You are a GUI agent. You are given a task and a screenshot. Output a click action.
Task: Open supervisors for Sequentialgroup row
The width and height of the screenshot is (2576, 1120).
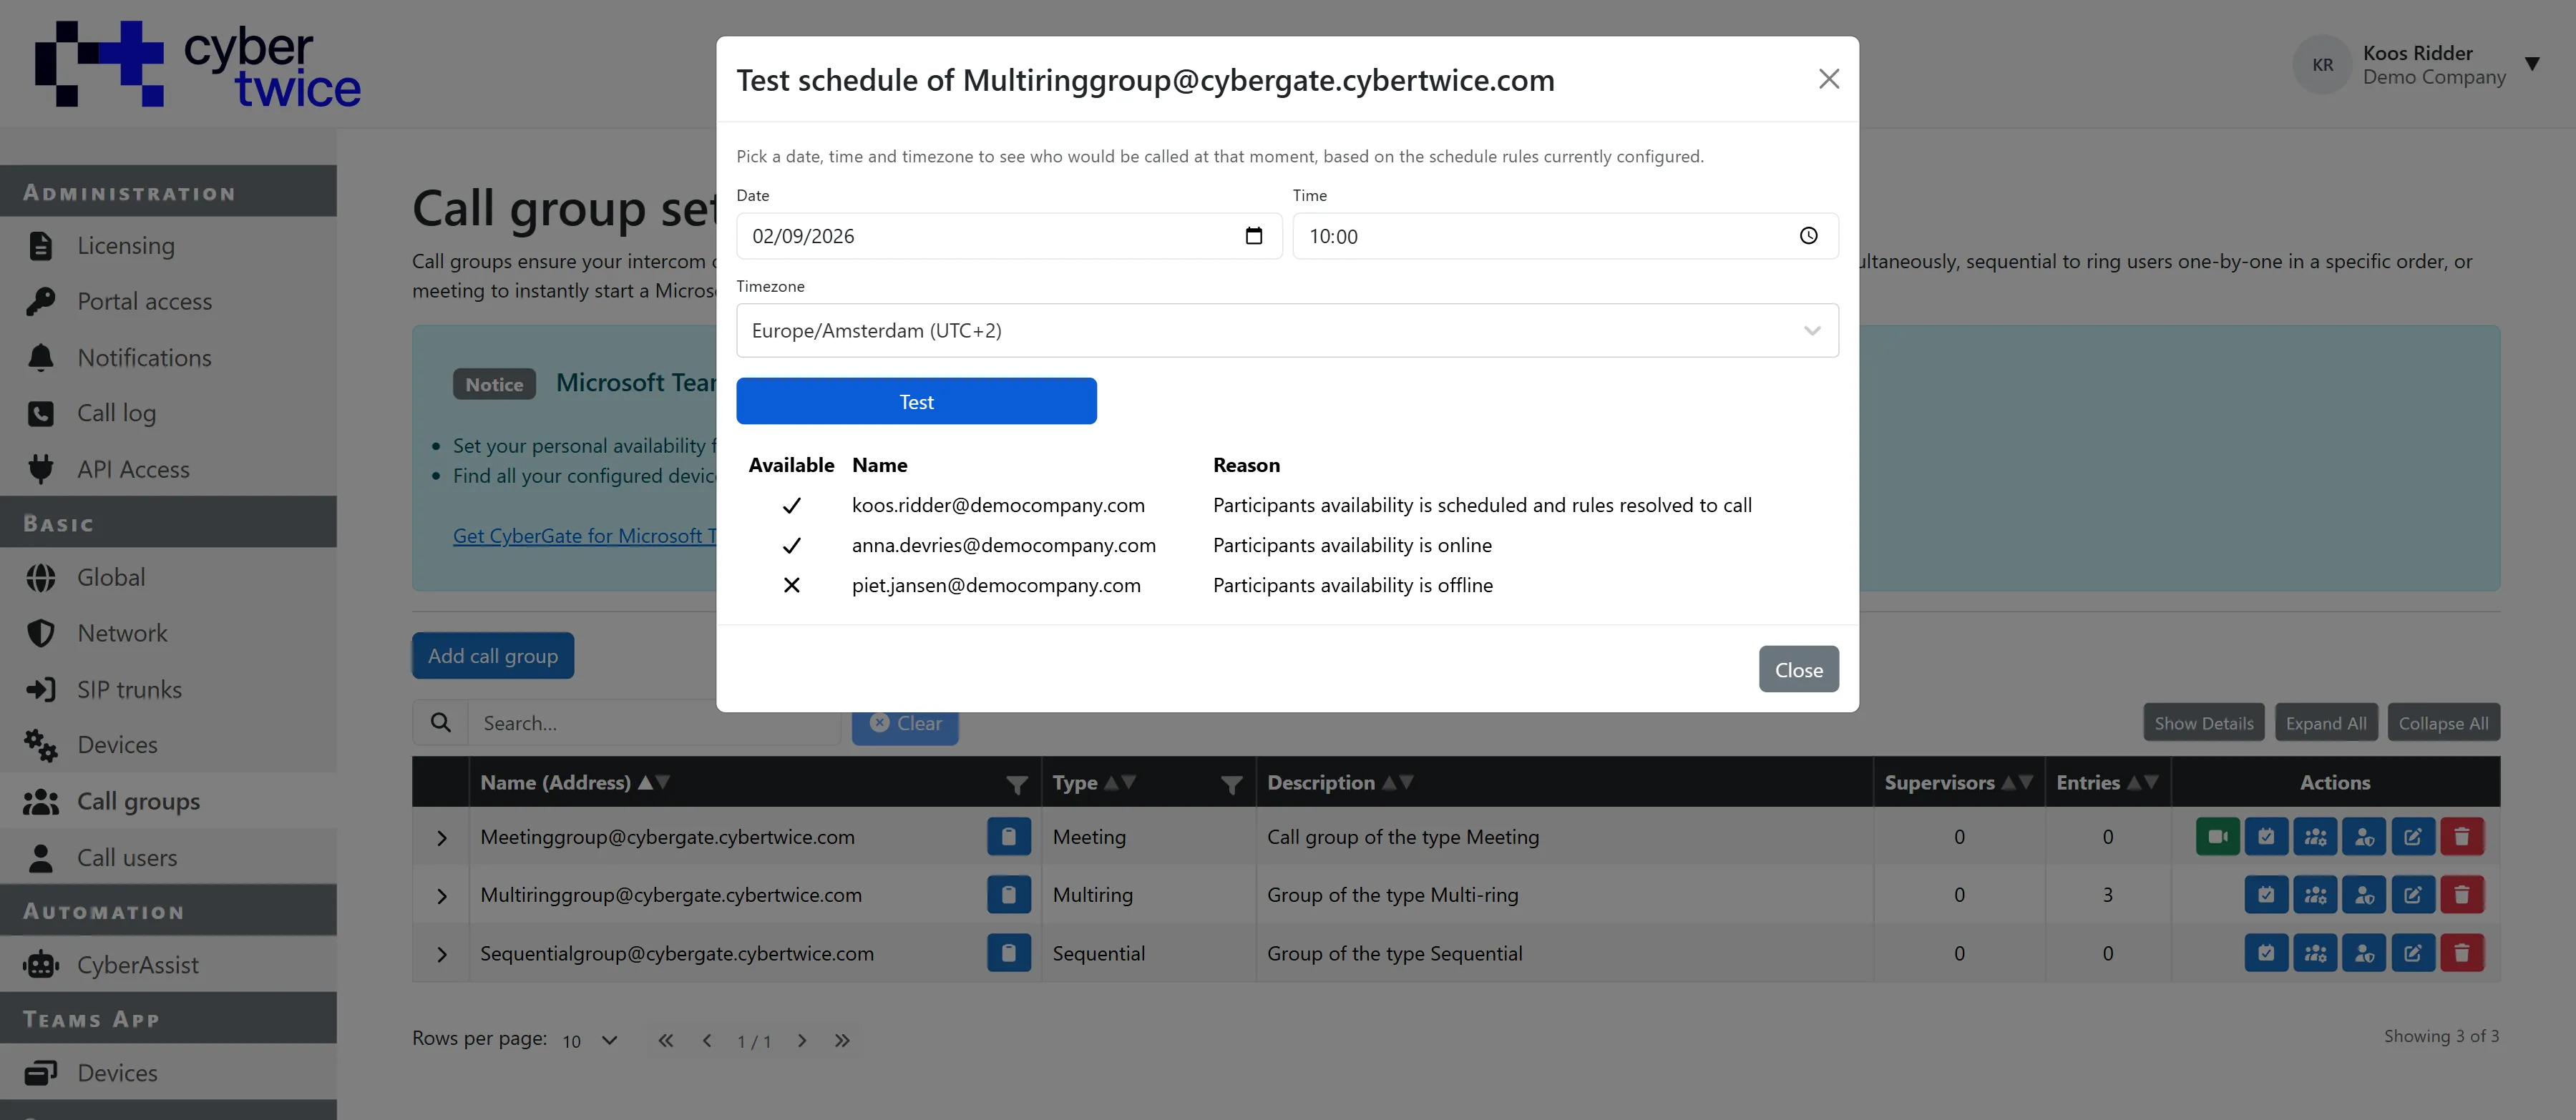tap(2364, 953)
